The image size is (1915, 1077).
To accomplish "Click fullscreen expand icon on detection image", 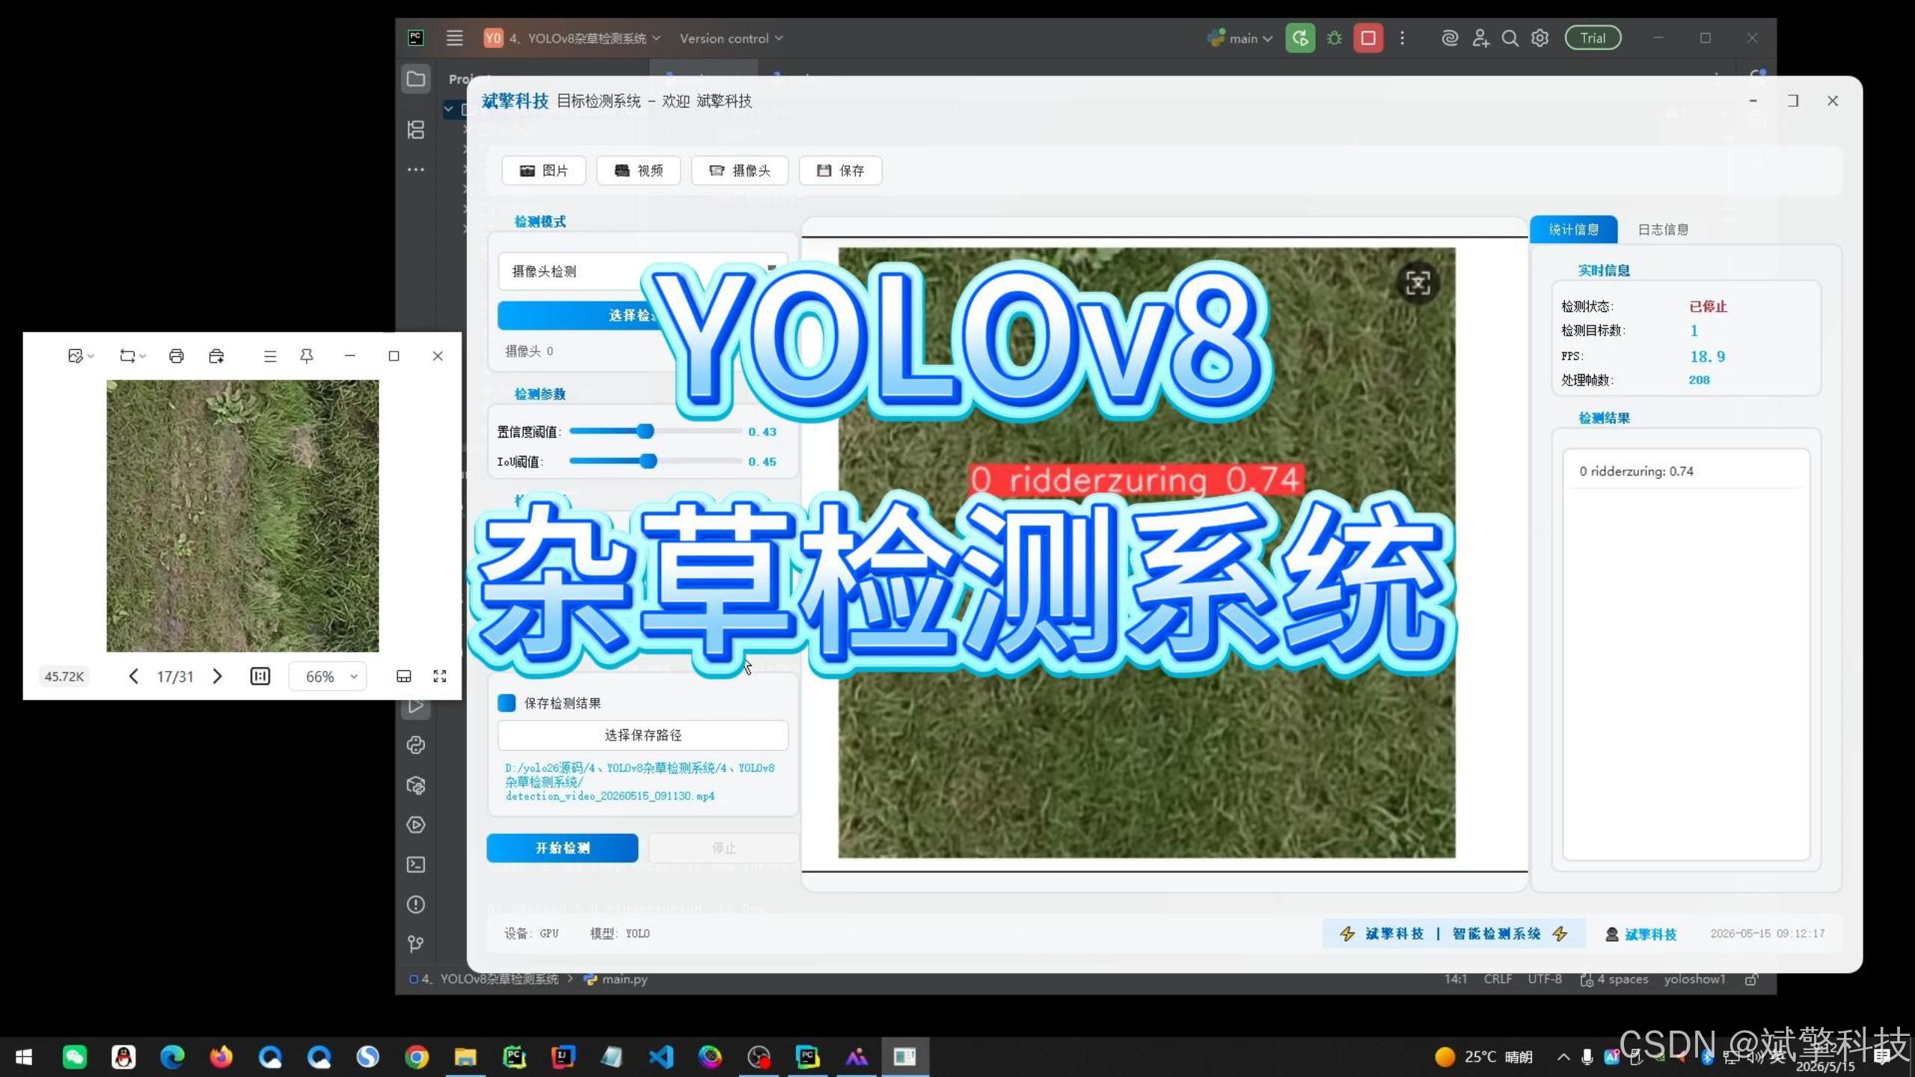I will pos(1418,283).
